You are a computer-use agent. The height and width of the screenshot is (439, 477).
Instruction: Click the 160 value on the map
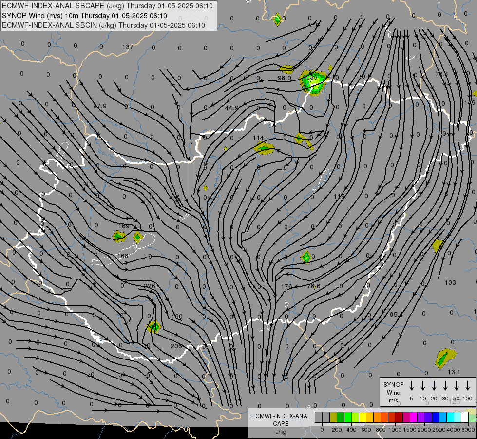coord(177,316)
